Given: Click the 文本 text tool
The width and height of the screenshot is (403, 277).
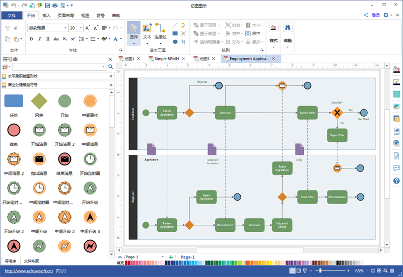Looking at the screenshot, I should pos(147,30).
